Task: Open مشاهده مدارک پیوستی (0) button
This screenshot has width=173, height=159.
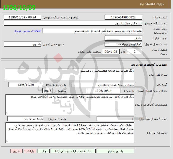Action: (x=73, y=151)
